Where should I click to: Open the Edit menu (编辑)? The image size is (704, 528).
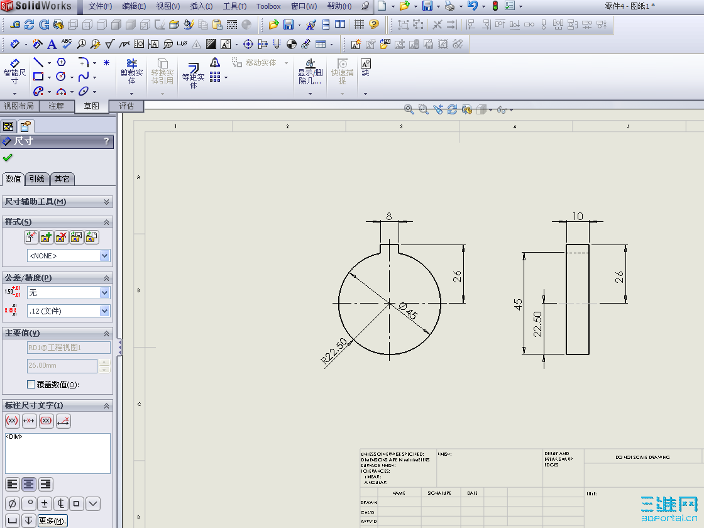(134, 6)
